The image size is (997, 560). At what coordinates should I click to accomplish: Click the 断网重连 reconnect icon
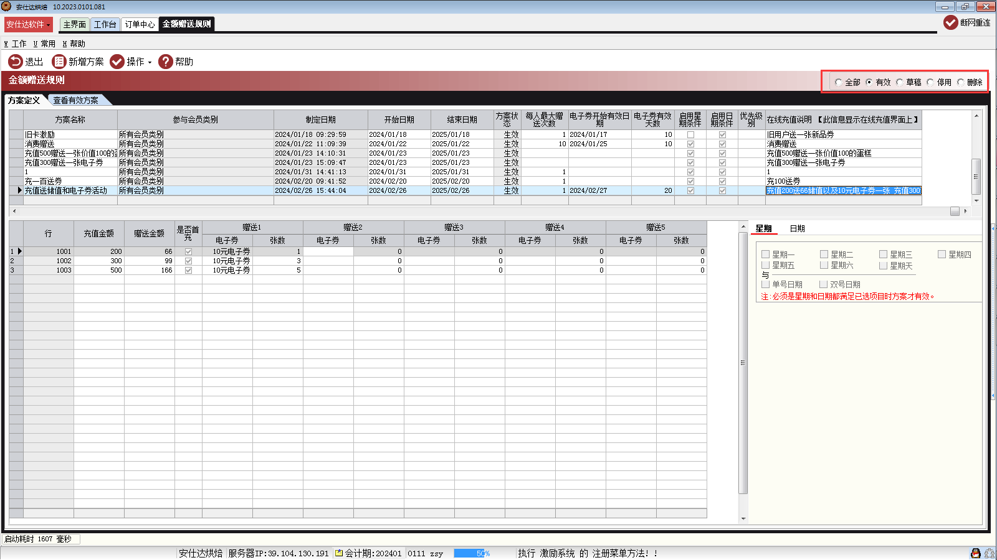coord(950,22)
